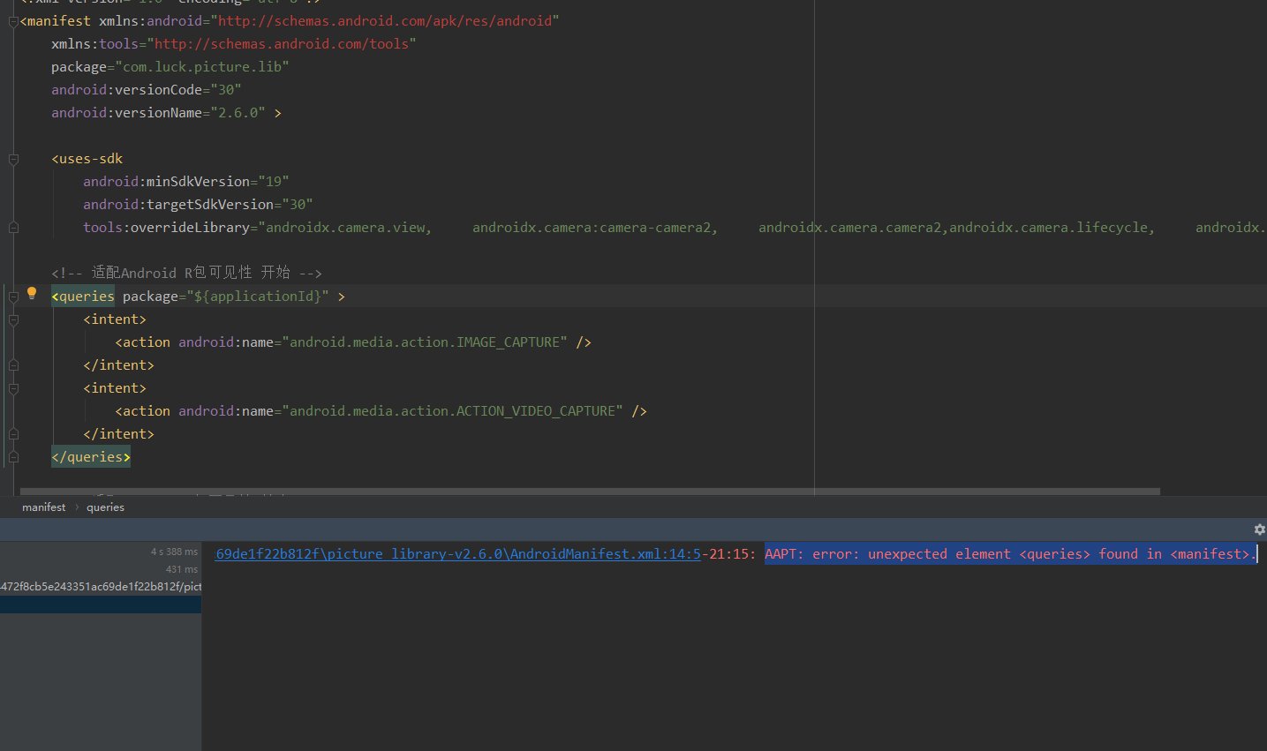Click the Android R comment line
Screen dimensions: 1267x751
click(x=186, y=273)
